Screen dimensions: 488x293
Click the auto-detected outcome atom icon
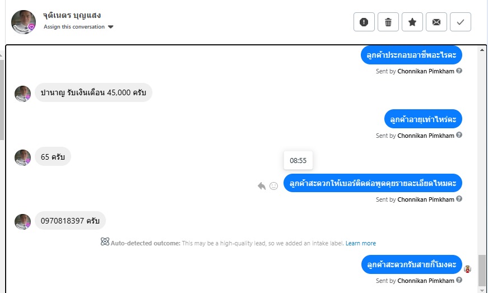coord(104,243)
